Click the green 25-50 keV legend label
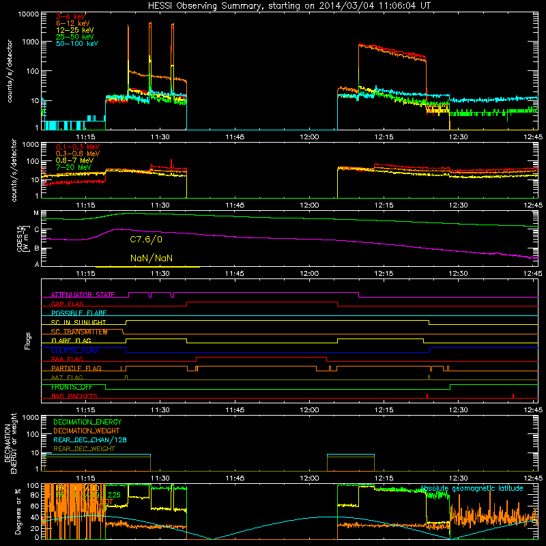Viewport: 546px width, 546px height. point(74,37)
